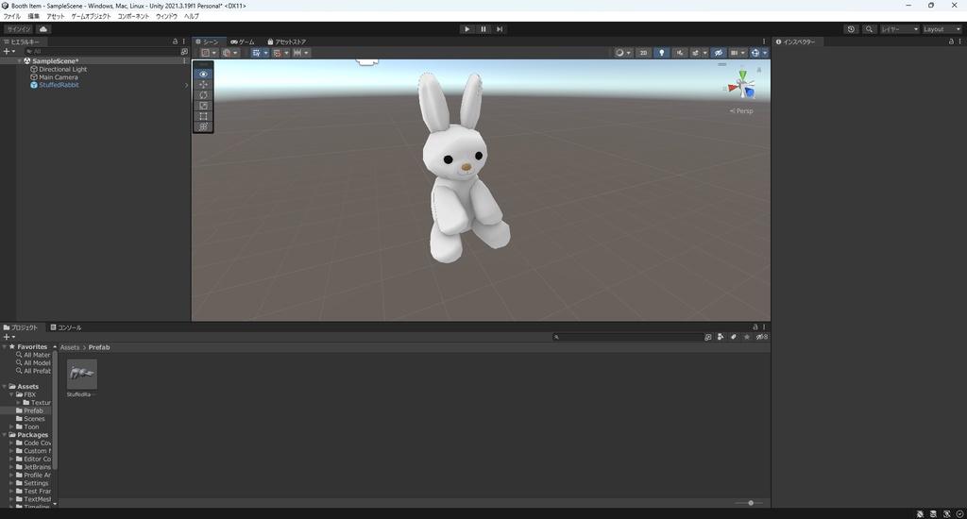The width and height of the screenshot is (967, 519).
Task: Click the global search magnifier icon
Action: tap(869, 29)
